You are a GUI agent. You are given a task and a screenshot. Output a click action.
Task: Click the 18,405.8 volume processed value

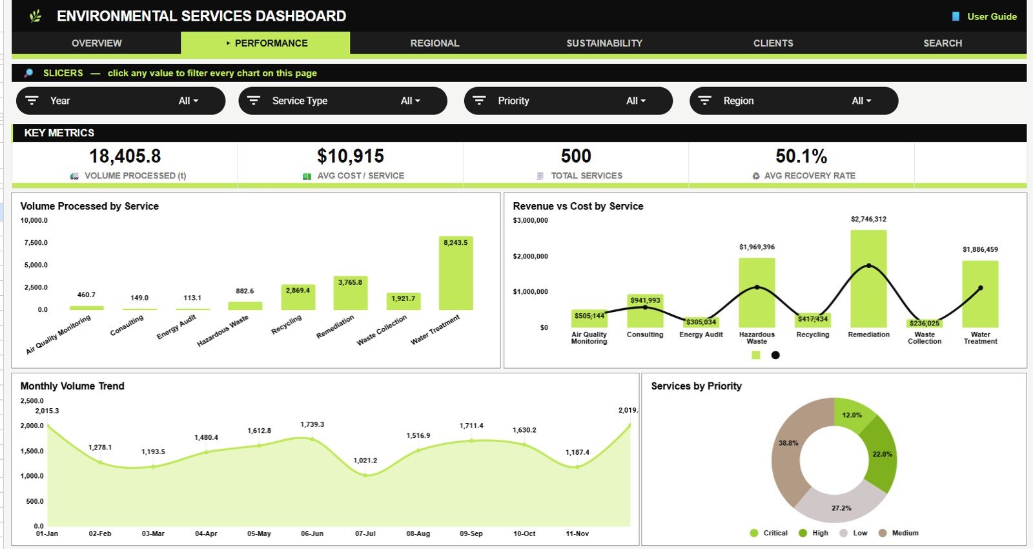click(125, 156)
